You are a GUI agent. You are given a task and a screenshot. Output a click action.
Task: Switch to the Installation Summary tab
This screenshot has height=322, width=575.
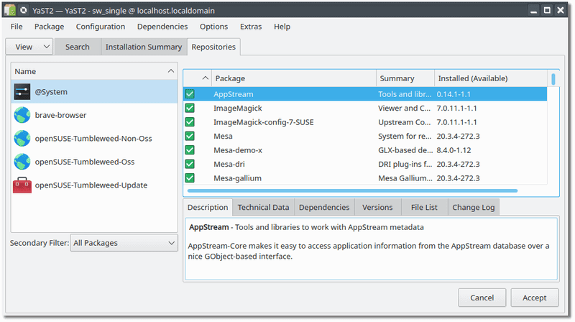point(143,47)
